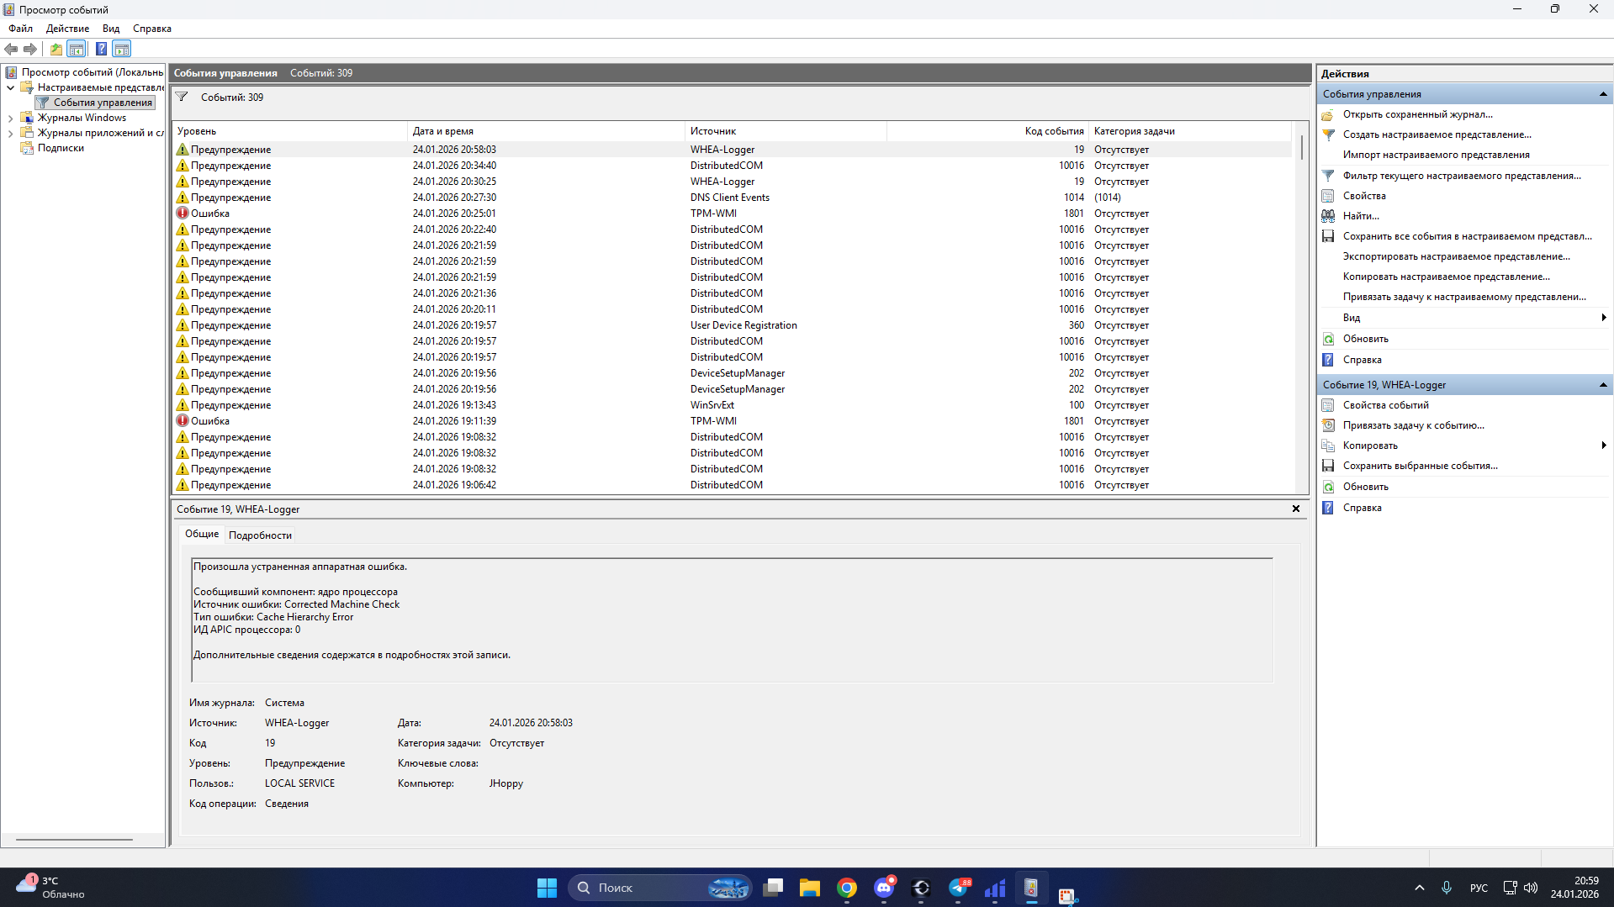
Task: Click the Back arrow in toolbar
Action: click(x=11, y=49)
